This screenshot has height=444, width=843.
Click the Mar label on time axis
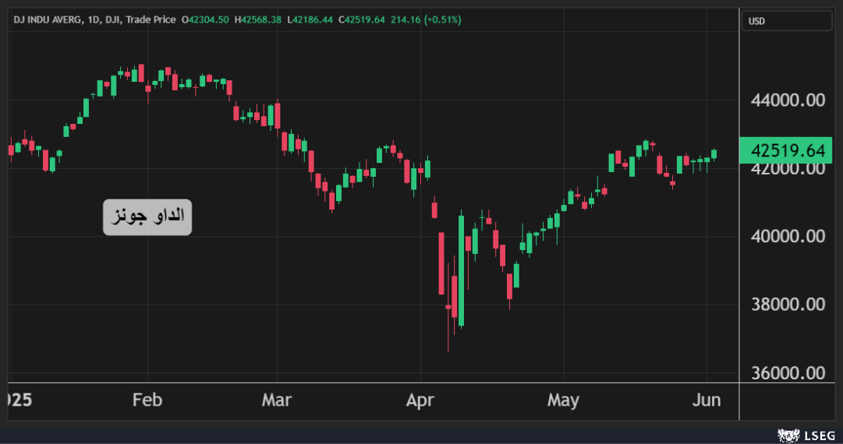pos(277,400)
